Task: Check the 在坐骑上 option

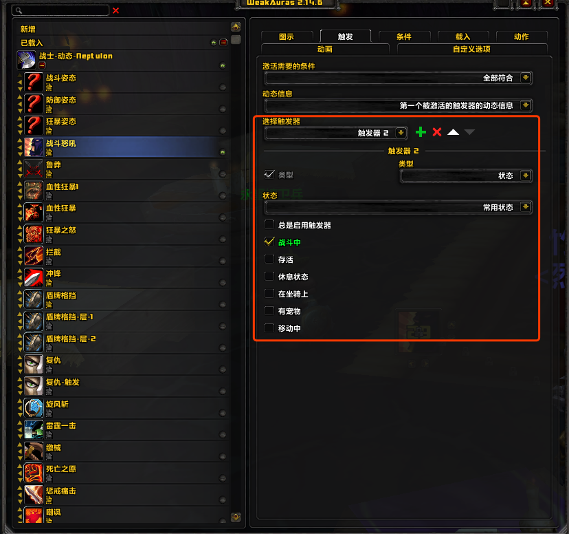Action: coord(269,294)
